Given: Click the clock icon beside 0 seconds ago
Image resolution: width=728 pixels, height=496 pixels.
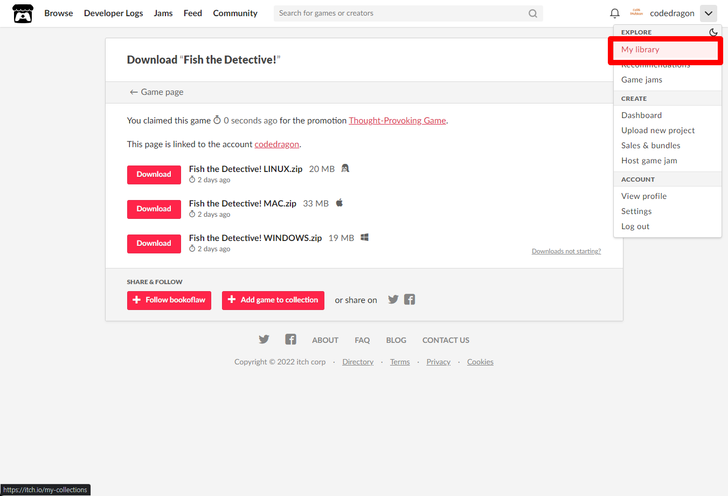Looking at the screenshot, I should pyautogui.click(x=217, y=120).
